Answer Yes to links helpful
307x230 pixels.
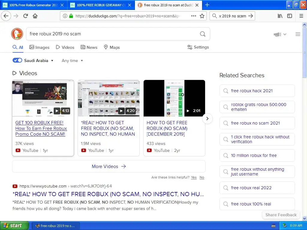pos(194,177)
